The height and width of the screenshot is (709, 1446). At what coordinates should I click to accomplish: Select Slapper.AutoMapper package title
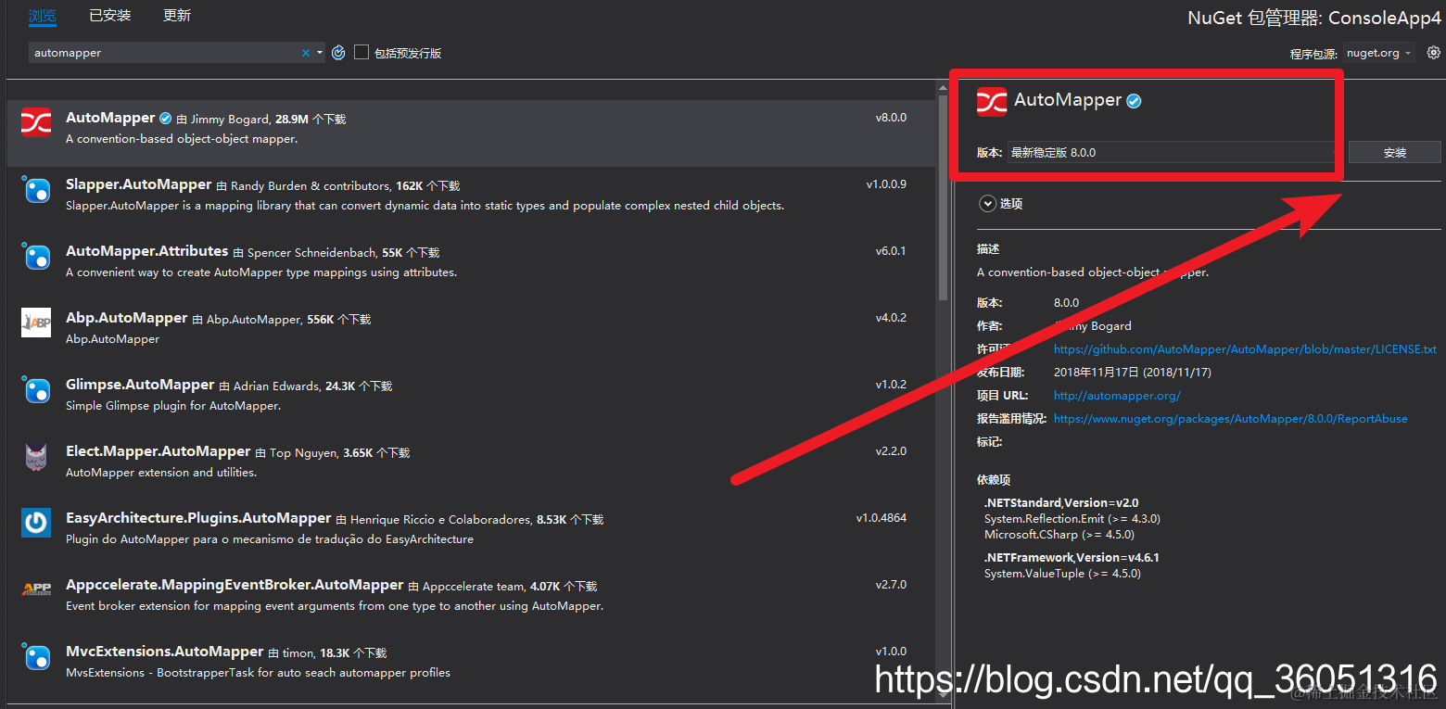139,184
